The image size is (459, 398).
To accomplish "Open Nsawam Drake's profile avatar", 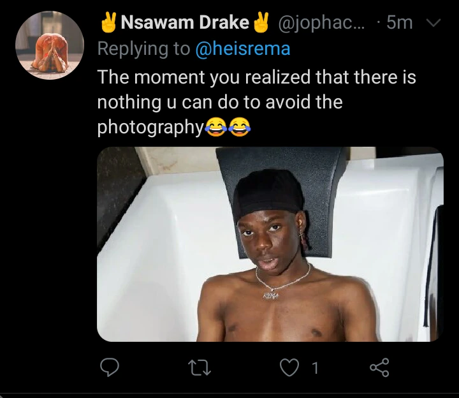I will 50,45.
